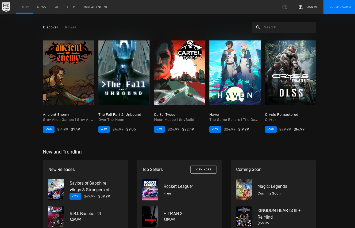Click the R.B.I. Baseball 21 title
355x228 pixels.
coord(85,214)
